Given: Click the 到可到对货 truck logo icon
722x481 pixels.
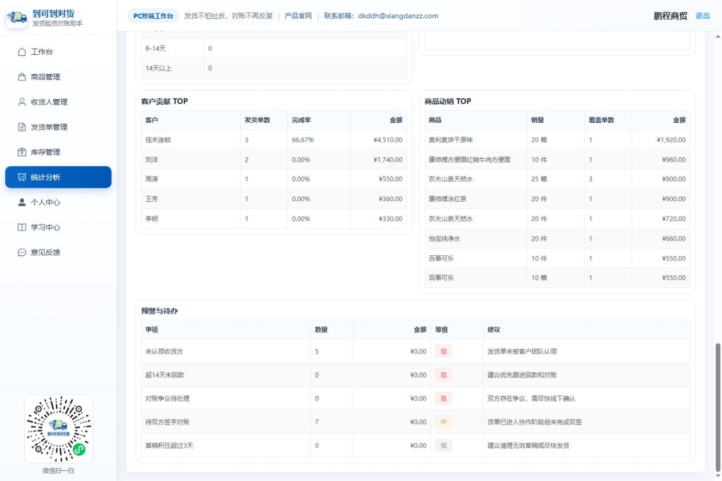Looking at the screenshot, I should (x=17, y=18).
